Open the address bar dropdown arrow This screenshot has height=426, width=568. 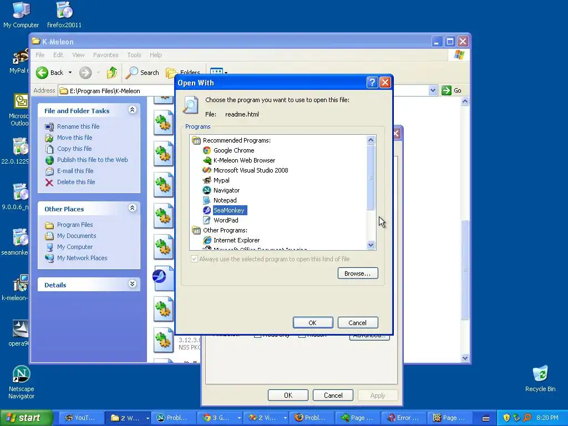click(433, 90)
